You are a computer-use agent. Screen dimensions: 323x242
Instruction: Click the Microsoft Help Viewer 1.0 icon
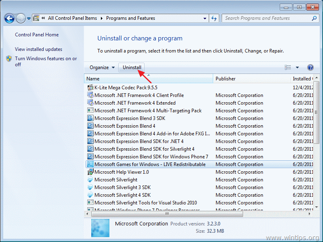90,172
